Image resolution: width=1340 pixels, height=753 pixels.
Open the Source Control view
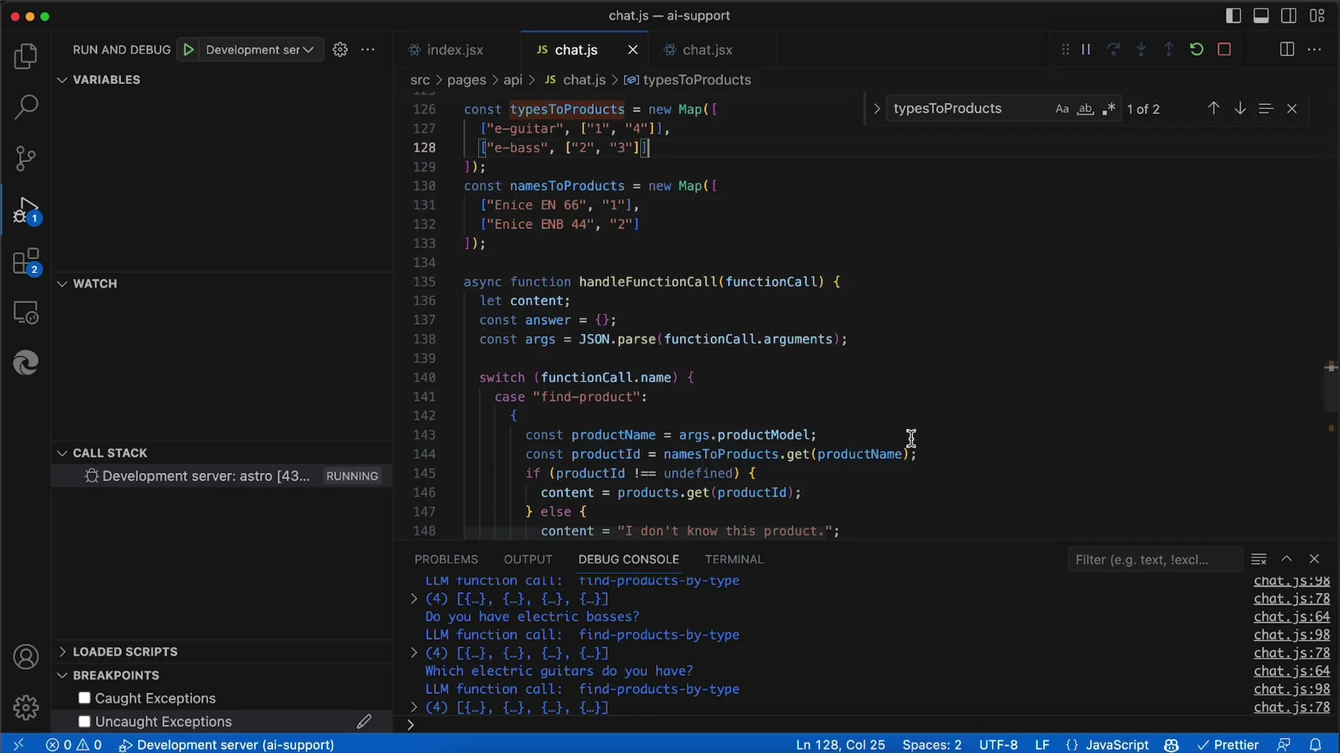[26, 159]
